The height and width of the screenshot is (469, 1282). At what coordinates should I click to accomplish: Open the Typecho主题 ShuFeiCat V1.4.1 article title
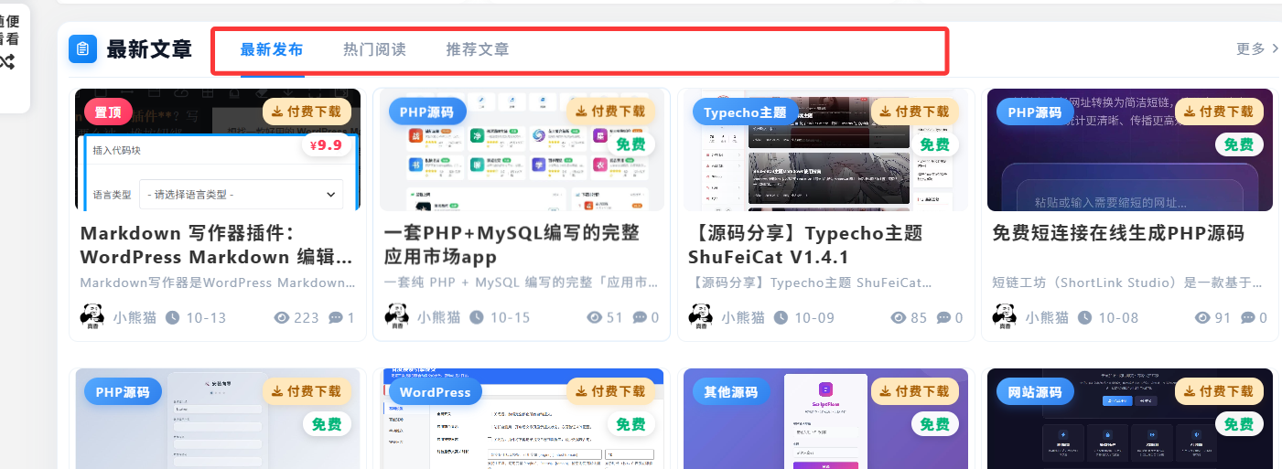coord(805,244)
